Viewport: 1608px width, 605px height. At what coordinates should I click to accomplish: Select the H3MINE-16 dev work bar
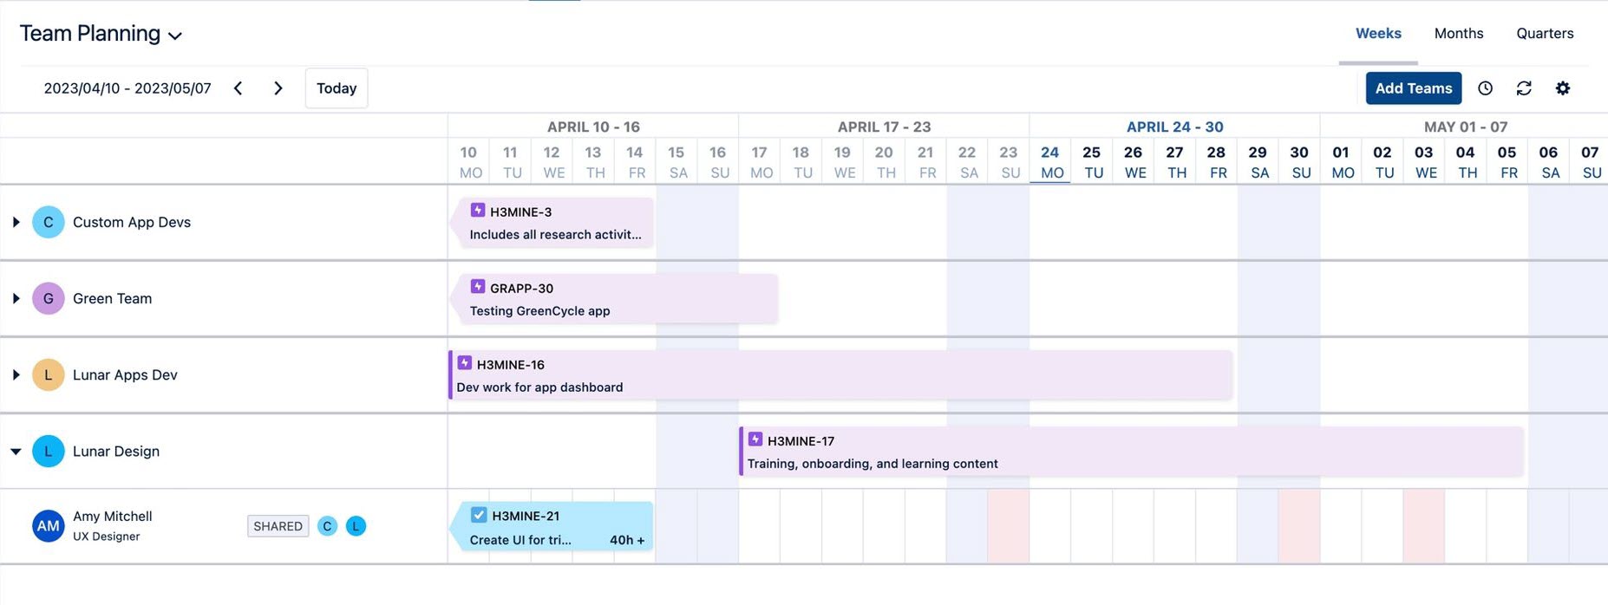click(x=840, y=375)
